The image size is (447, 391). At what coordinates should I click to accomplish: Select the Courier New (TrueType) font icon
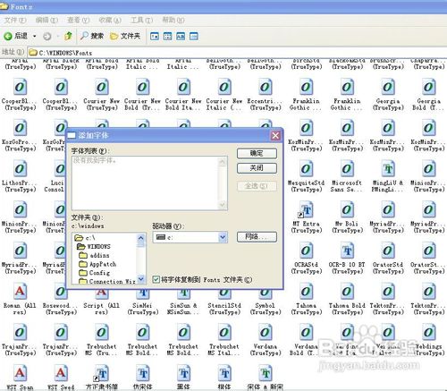tap(102, 87)
